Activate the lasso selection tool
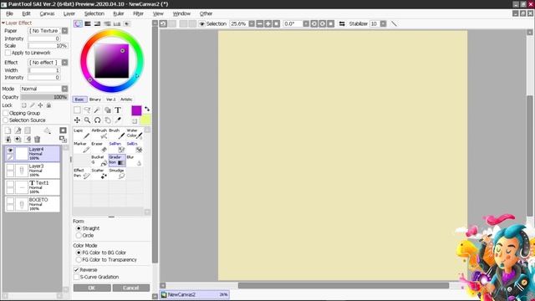535x301 pixels. 87,110
